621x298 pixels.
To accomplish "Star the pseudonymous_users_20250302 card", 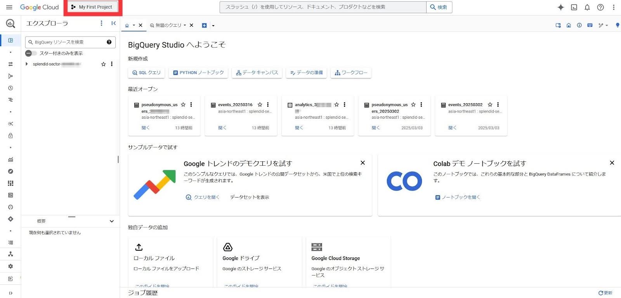I will (413, 104).
